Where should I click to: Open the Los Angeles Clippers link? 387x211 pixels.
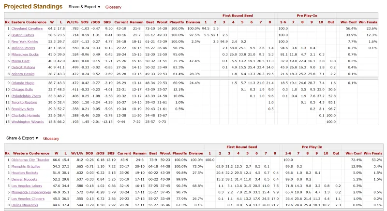(28, 198)
